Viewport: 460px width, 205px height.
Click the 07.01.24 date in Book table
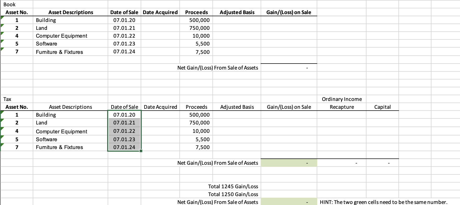(x=124, y=52)
